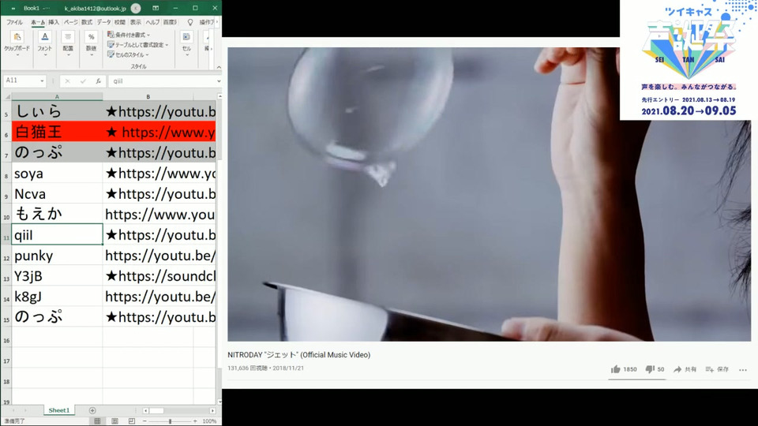758x426 pixels.
Task: Click the formula bar confirm checkmark icon
Action: tap(83, 81)
